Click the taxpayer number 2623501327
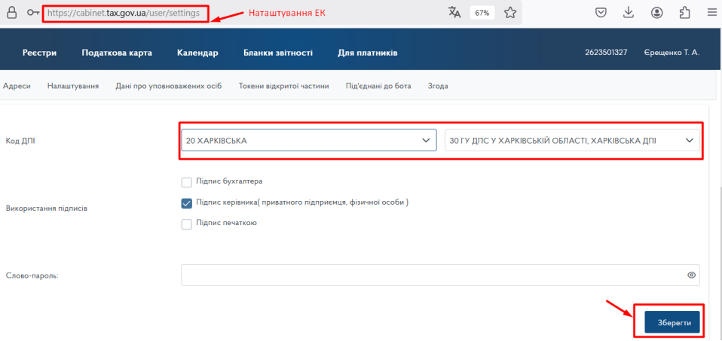This screenshot has height=341, width=722. (606, 53)
